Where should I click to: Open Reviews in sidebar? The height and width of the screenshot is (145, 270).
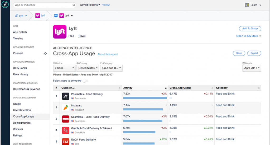tap(18, 129)
